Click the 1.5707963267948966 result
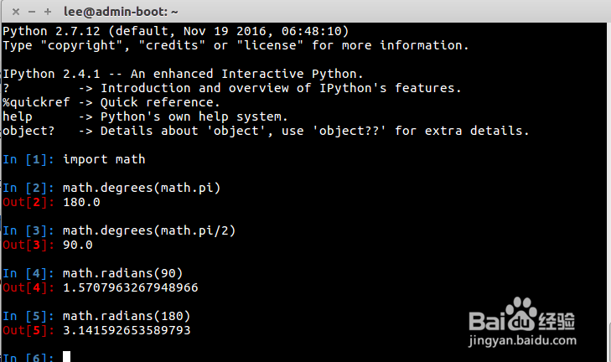This screenshot has height=362, width=611. (x=130, y=287)
